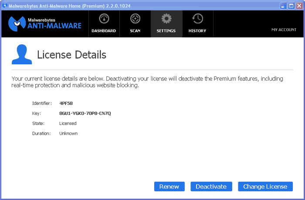
Task: Click the Duration: label
Action: [x=41, y=133]
